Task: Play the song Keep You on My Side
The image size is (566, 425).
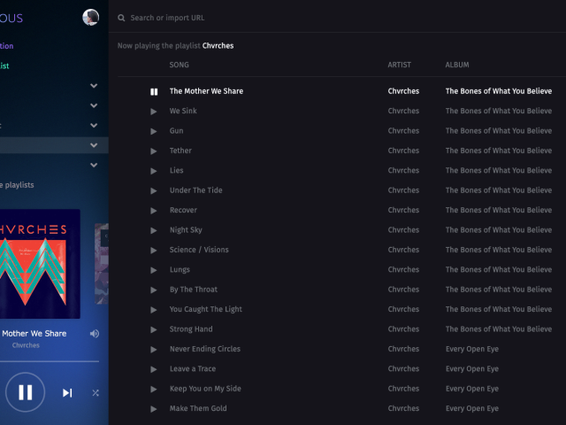Action: (x=154, y=390)
